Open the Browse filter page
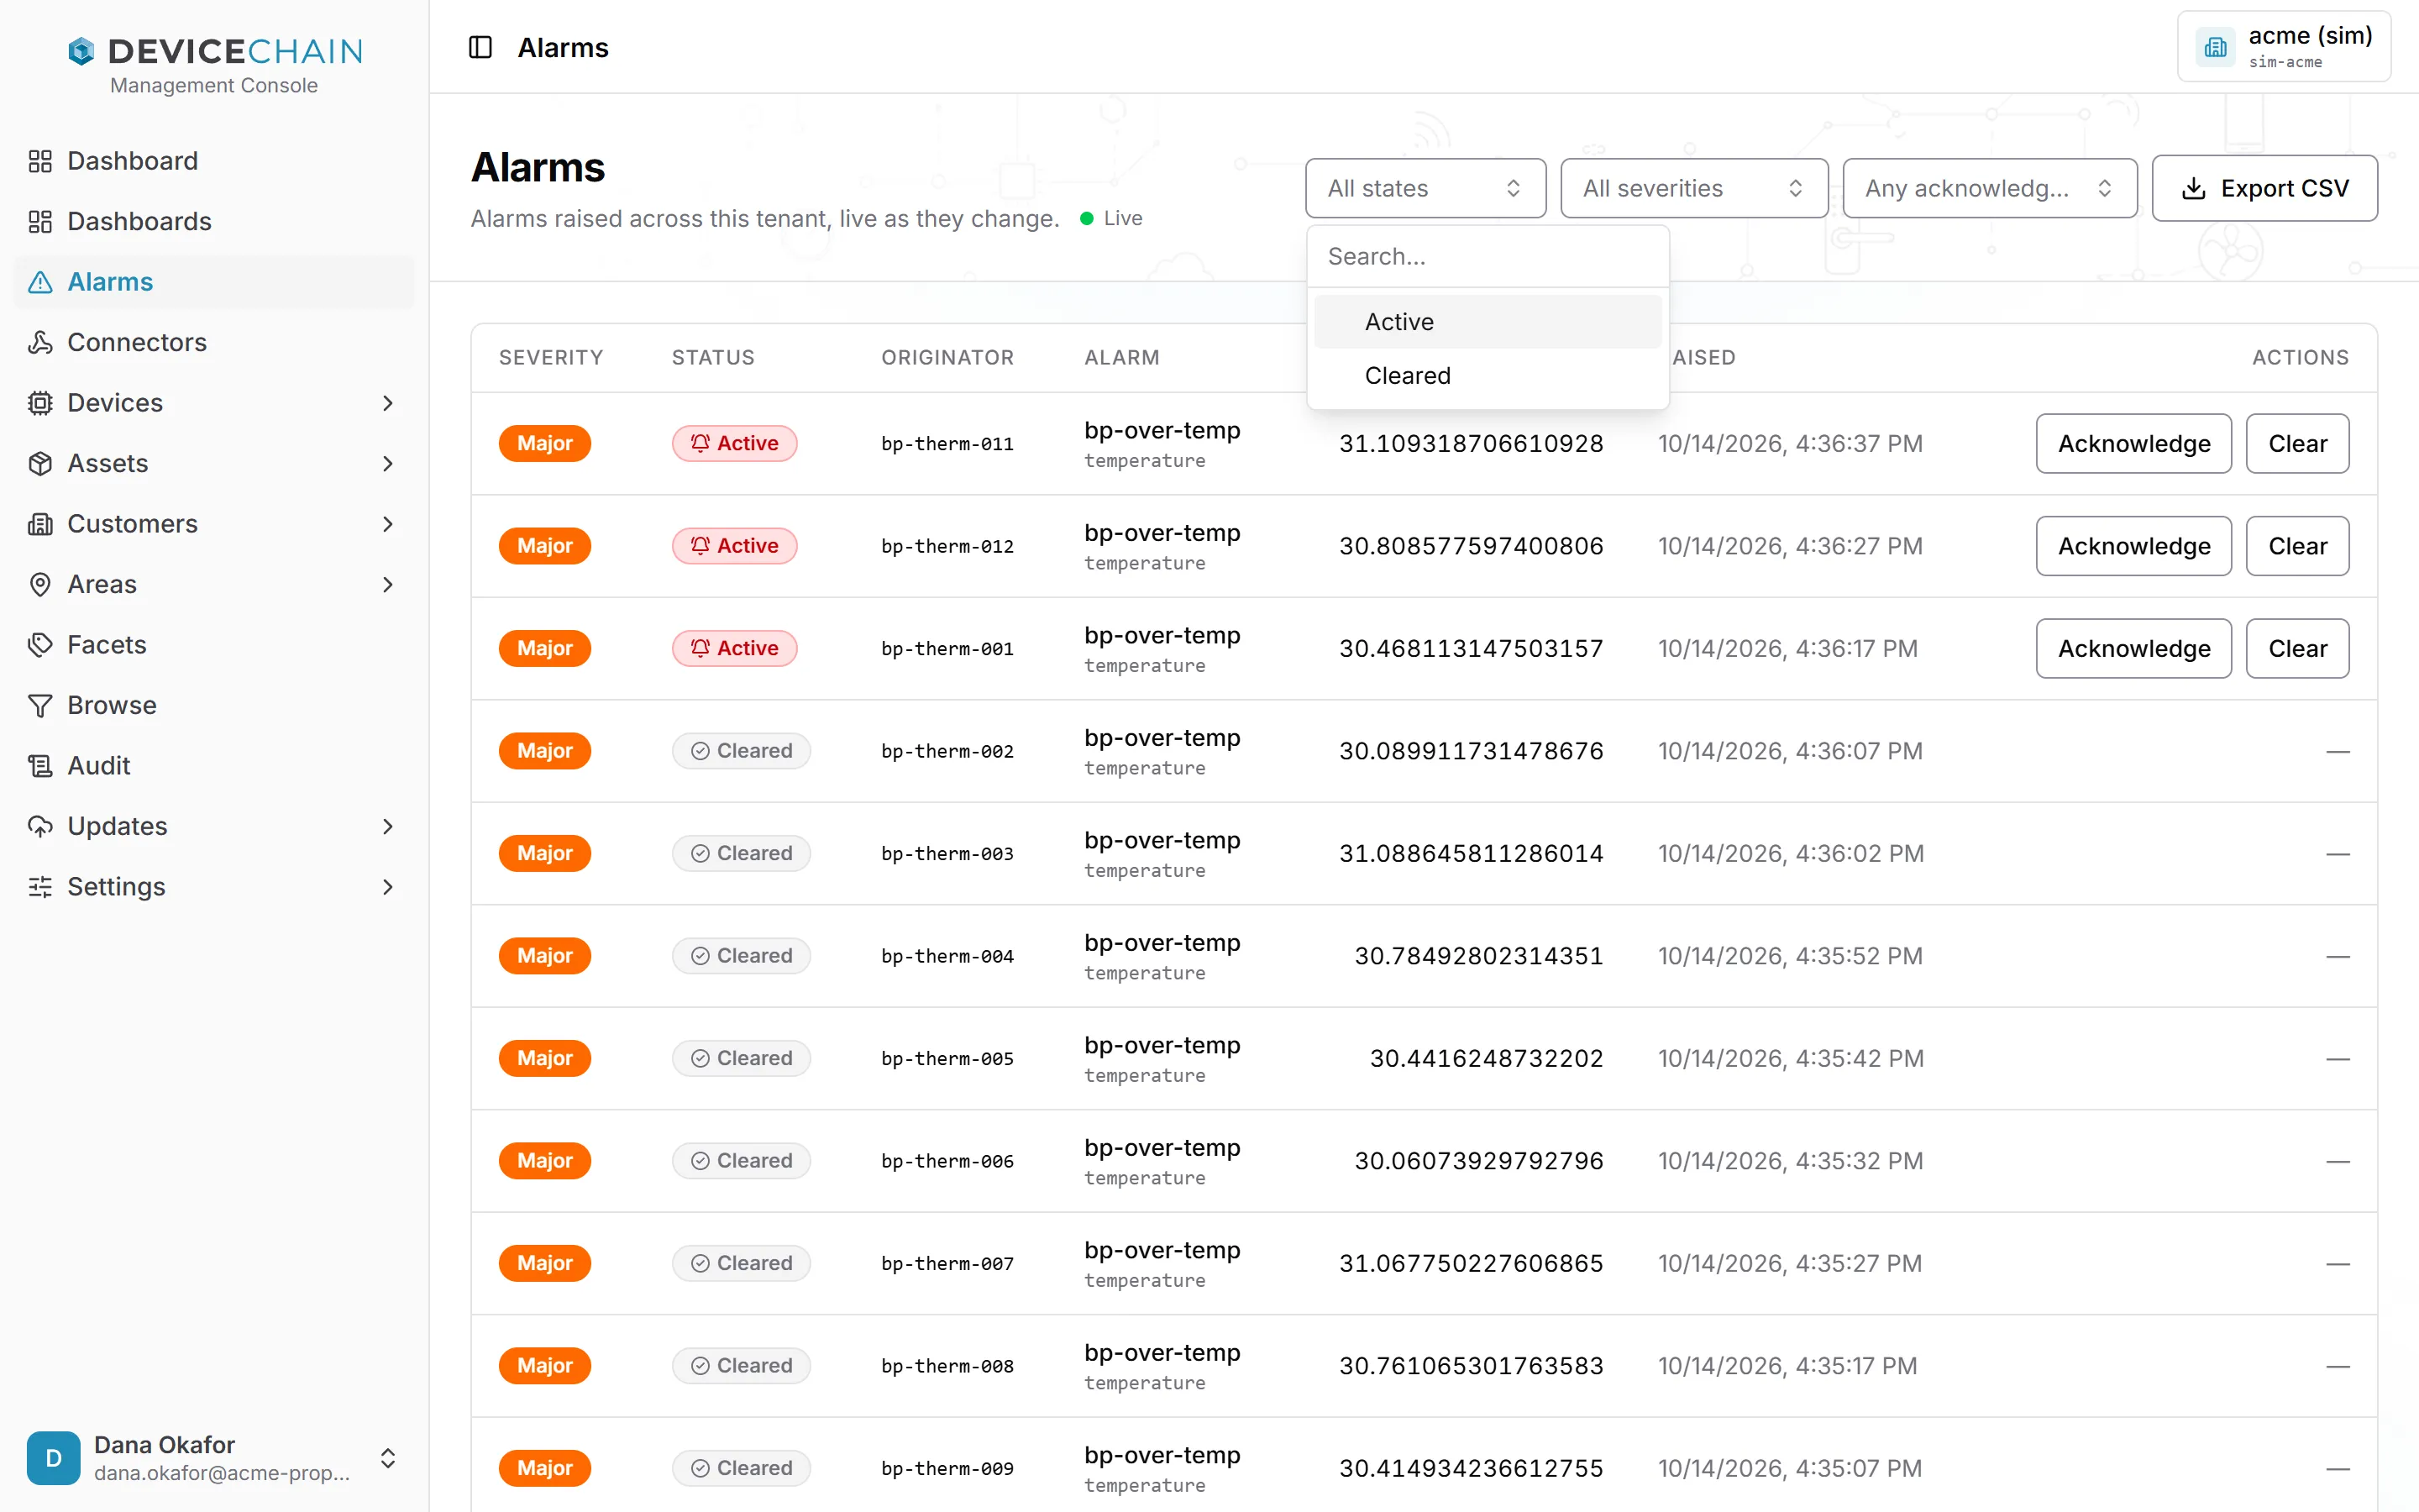The height and width of the screenshot is (1512, 2419). [214, 705]
